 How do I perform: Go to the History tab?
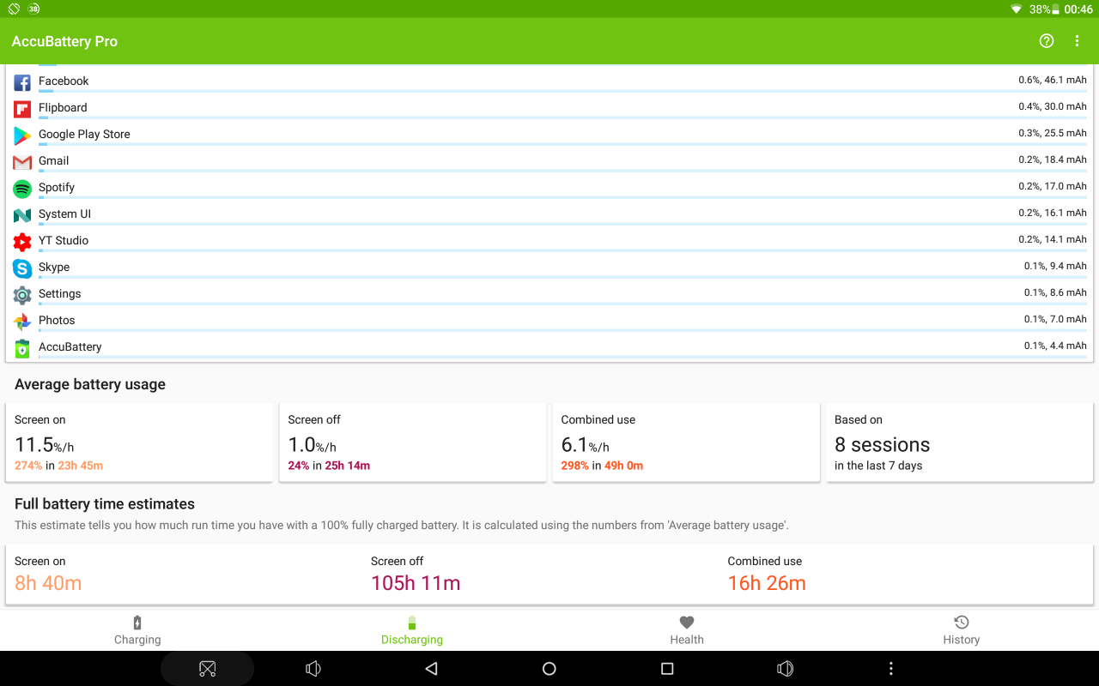[x=962, y=630]
